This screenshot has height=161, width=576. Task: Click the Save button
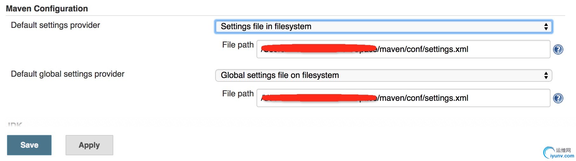(29, 145)
